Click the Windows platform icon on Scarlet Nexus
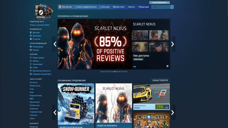Viewport: 228px width, 128px height. pos(167,66)
